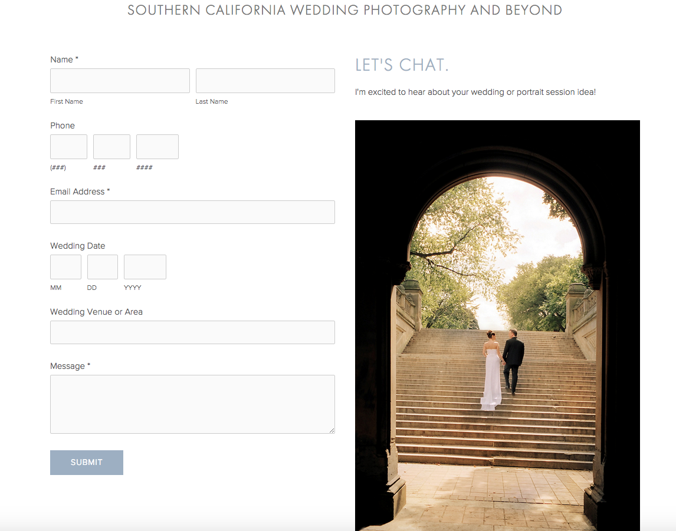Click the First Name input field
676x531 pixels.
point(120,81)
